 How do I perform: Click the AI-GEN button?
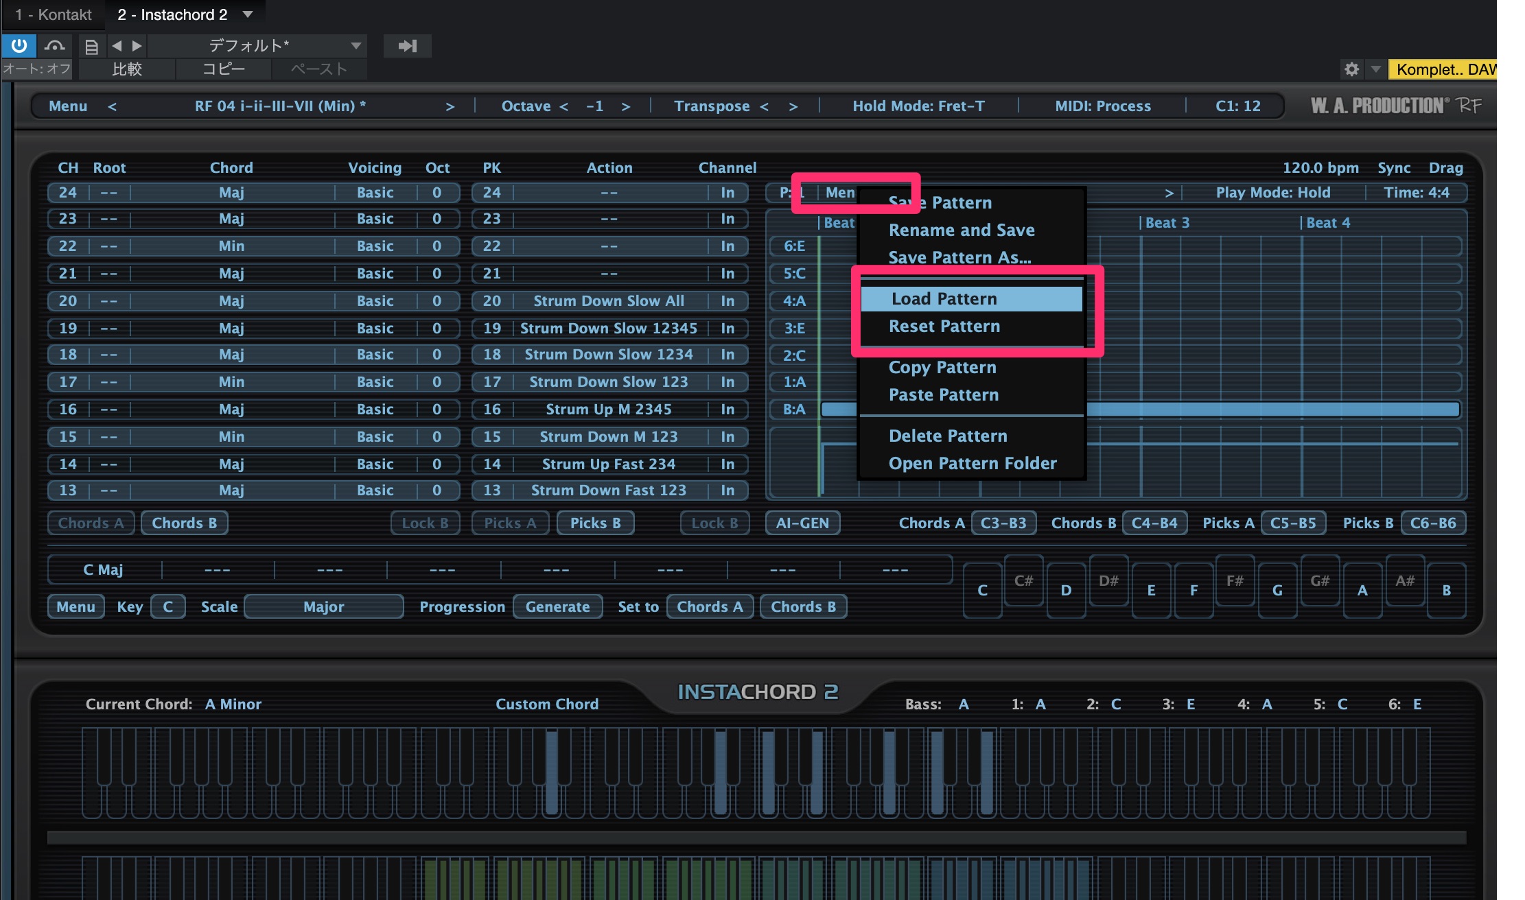(x=802, y=523)
